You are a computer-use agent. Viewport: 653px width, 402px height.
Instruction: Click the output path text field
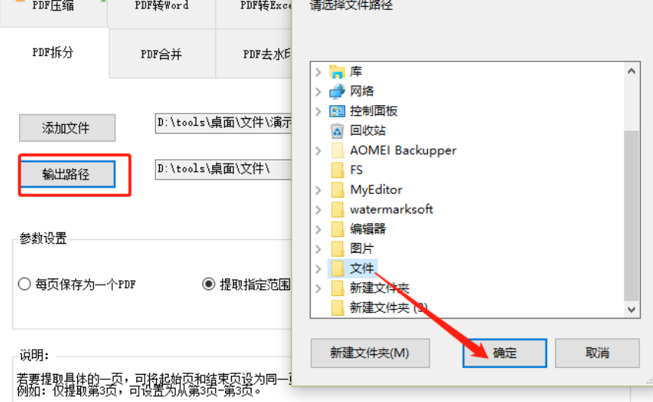(223, 170)
